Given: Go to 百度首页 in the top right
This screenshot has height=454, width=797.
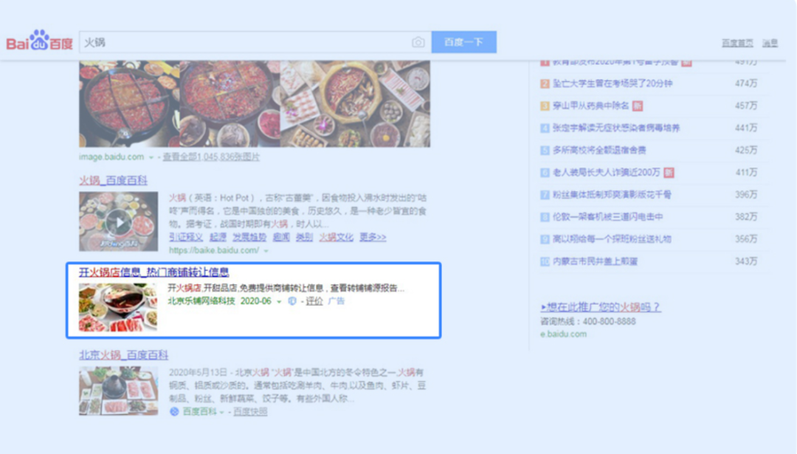Looking at the screenshot, I should click(737, 43).
